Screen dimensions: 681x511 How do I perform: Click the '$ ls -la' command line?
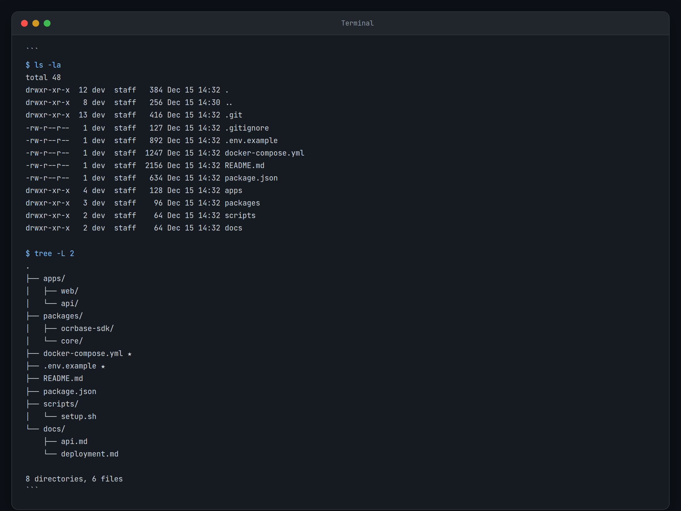pyautogui.click(x=43, y=65)
